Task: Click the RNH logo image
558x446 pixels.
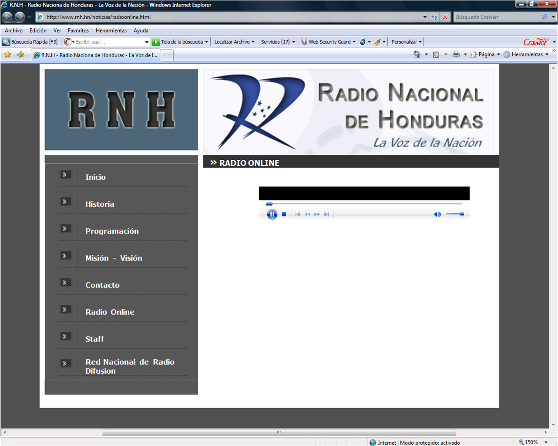Action: click(x=121, y=110)
